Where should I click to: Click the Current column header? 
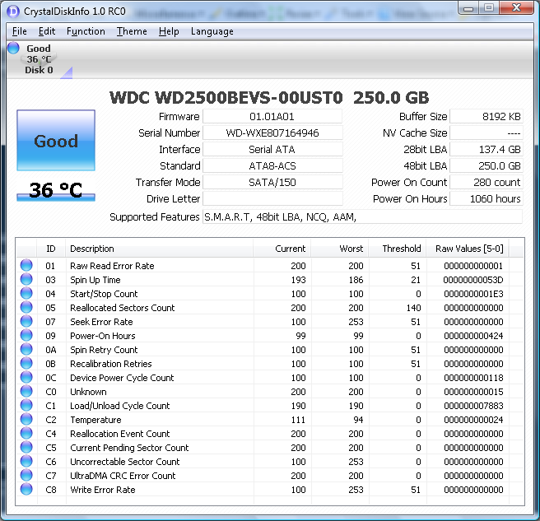click(x=282, y=249)
